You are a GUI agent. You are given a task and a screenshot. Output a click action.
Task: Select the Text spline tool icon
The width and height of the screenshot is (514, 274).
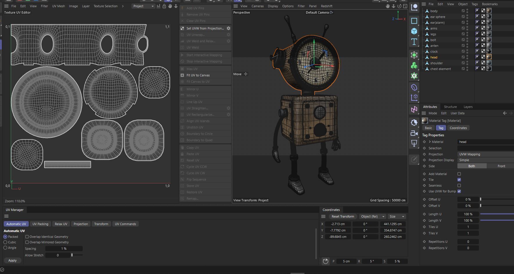tap(414, 42)
